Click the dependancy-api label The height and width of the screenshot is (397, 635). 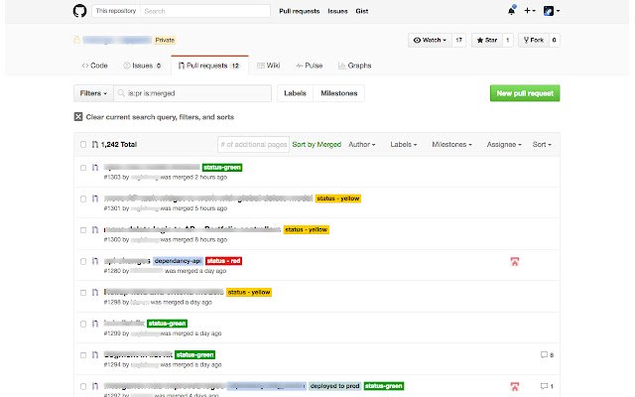pos(178,261)
